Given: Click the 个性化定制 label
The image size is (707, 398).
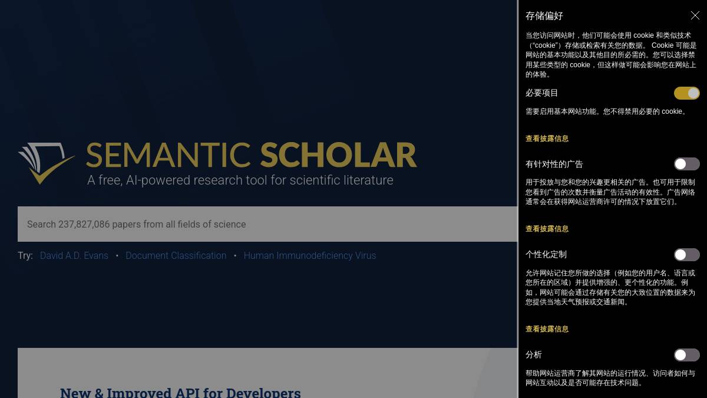Looking at the screenshot, I should [546, 255].
